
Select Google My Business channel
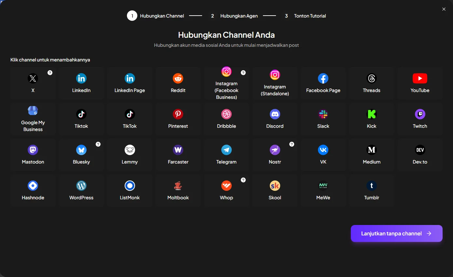[33, 119]
